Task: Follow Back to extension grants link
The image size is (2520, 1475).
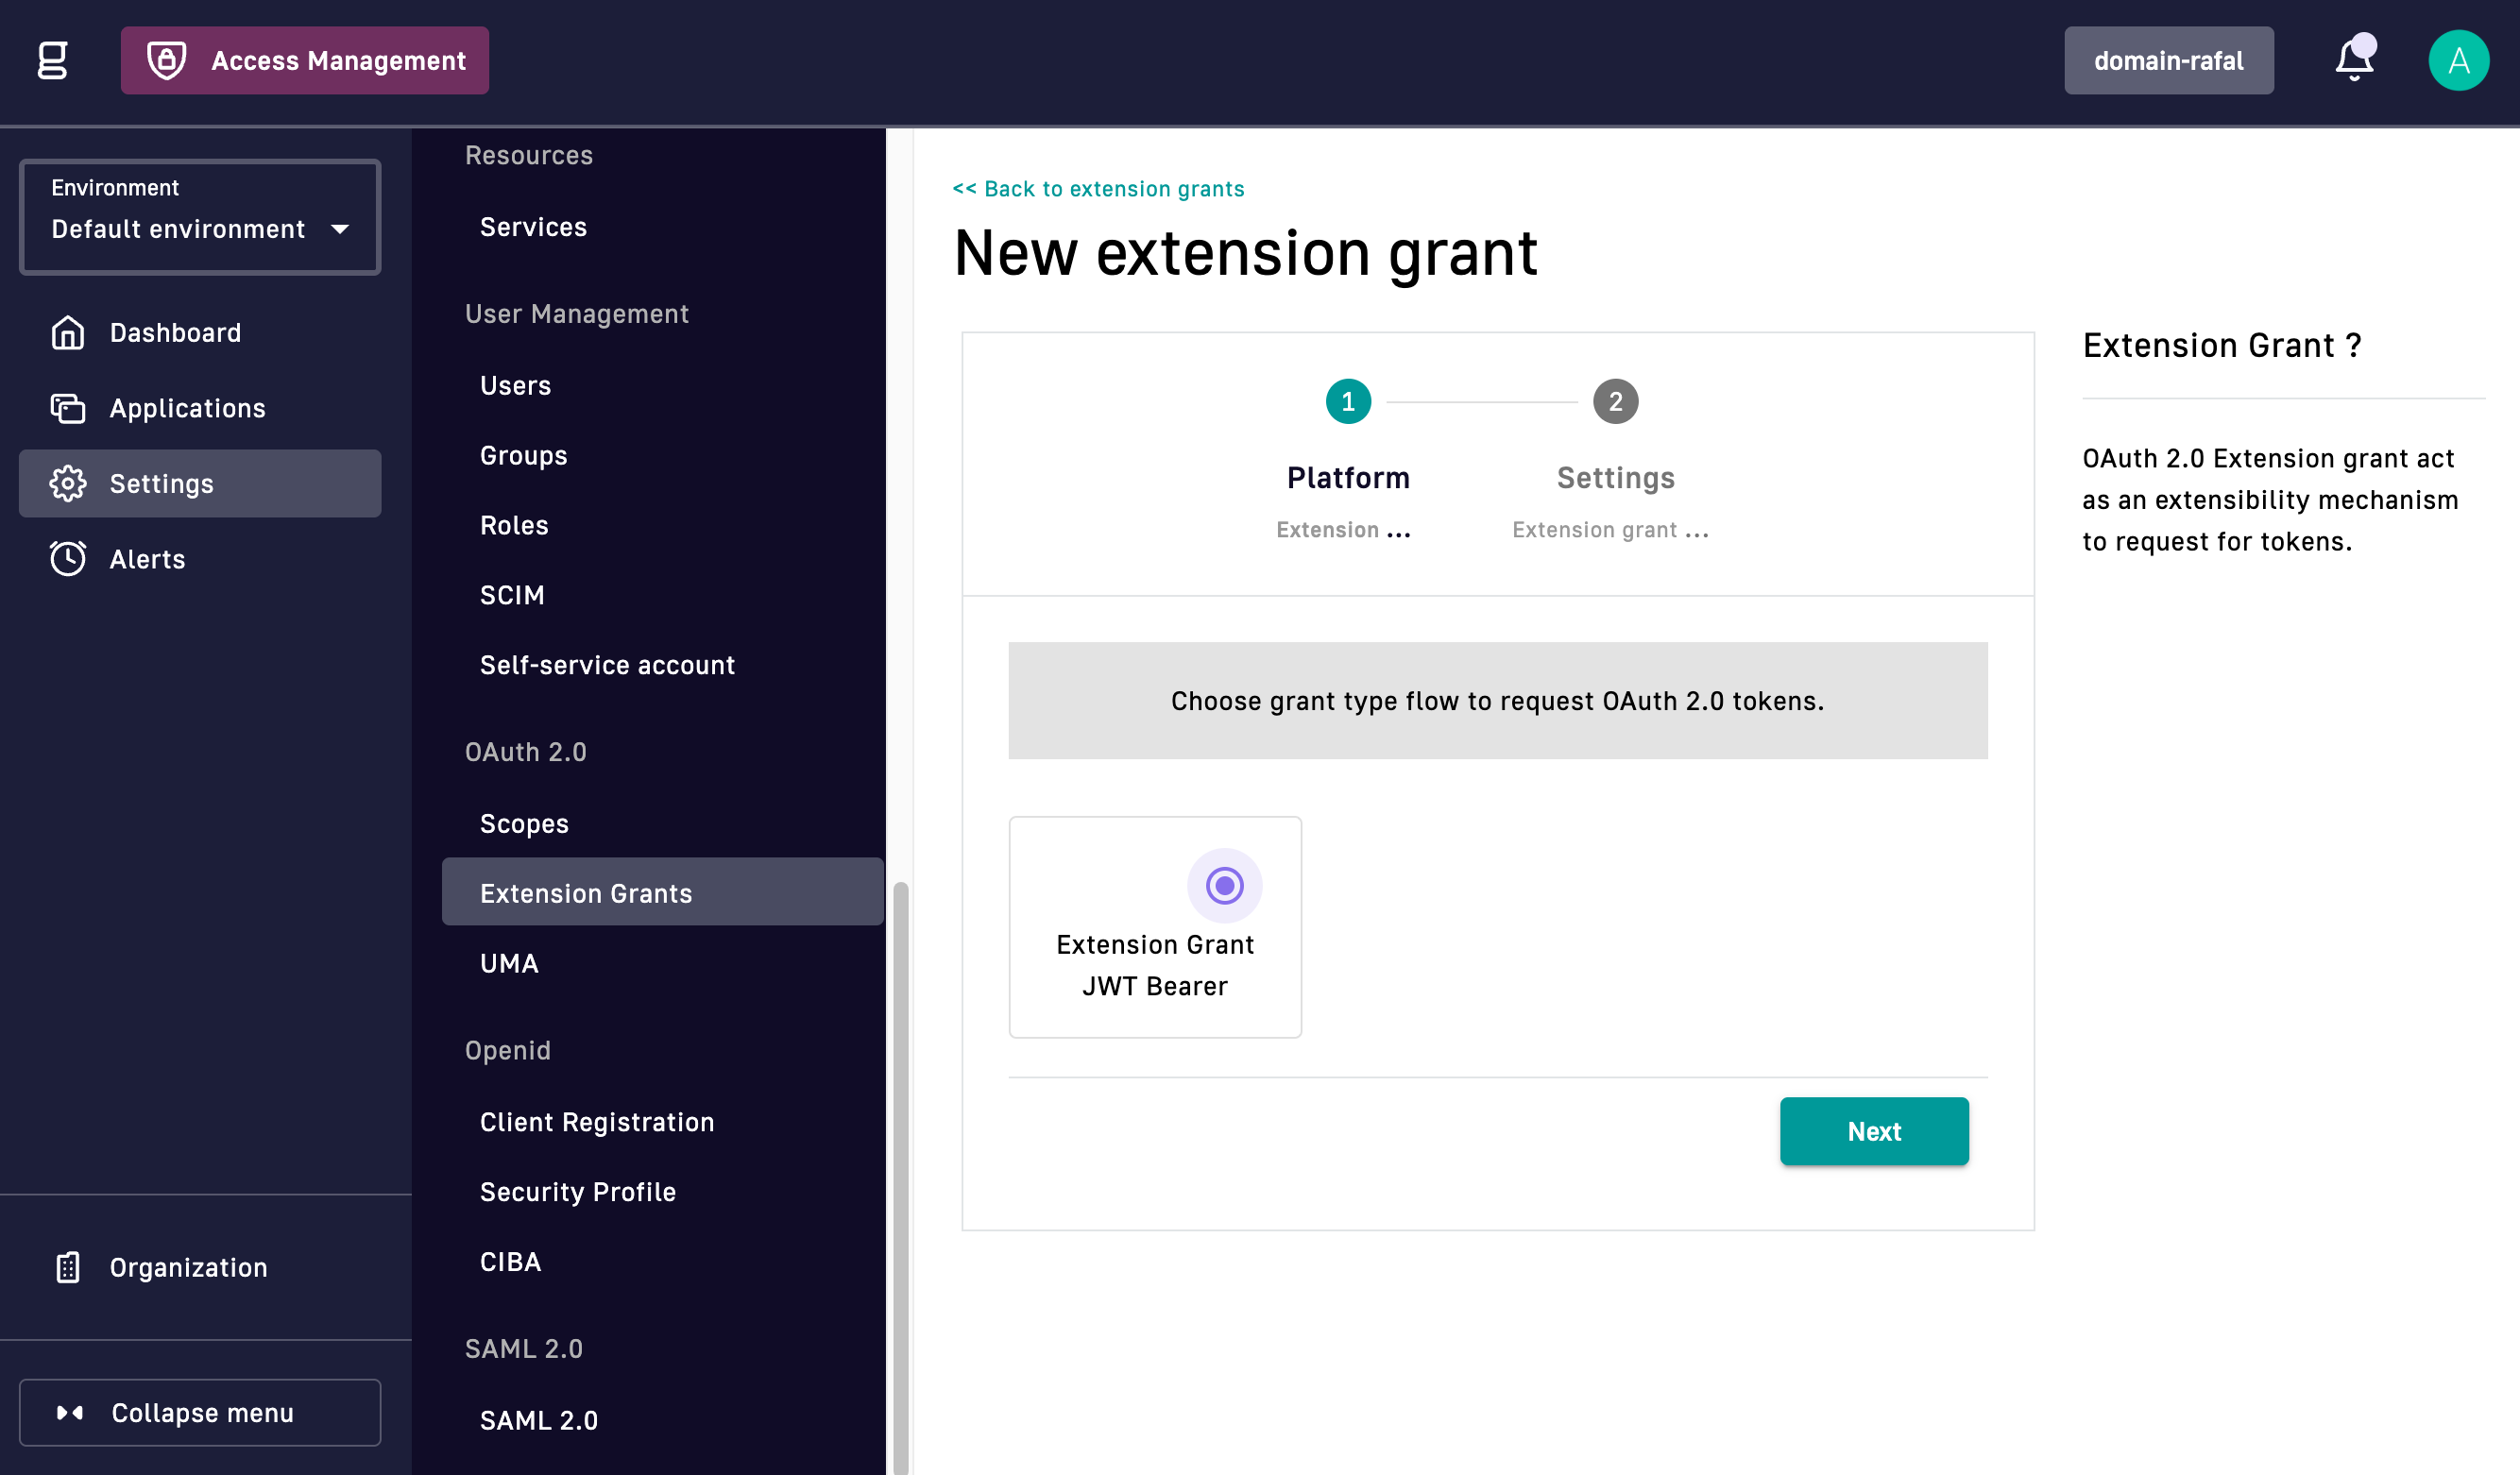Action: tap(1098, 188)
